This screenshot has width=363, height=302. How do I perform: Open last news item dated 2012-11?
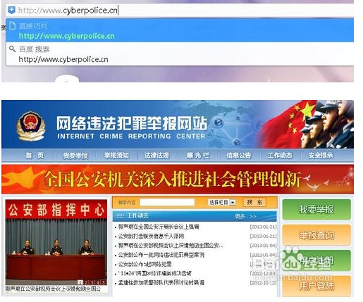[161, 283]
